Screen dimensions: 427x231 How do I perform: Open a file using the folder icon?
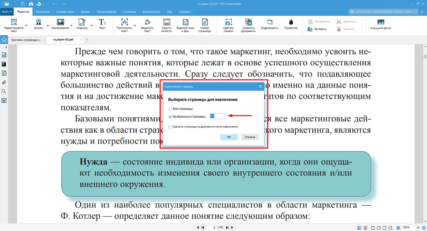tap(7, 4)
